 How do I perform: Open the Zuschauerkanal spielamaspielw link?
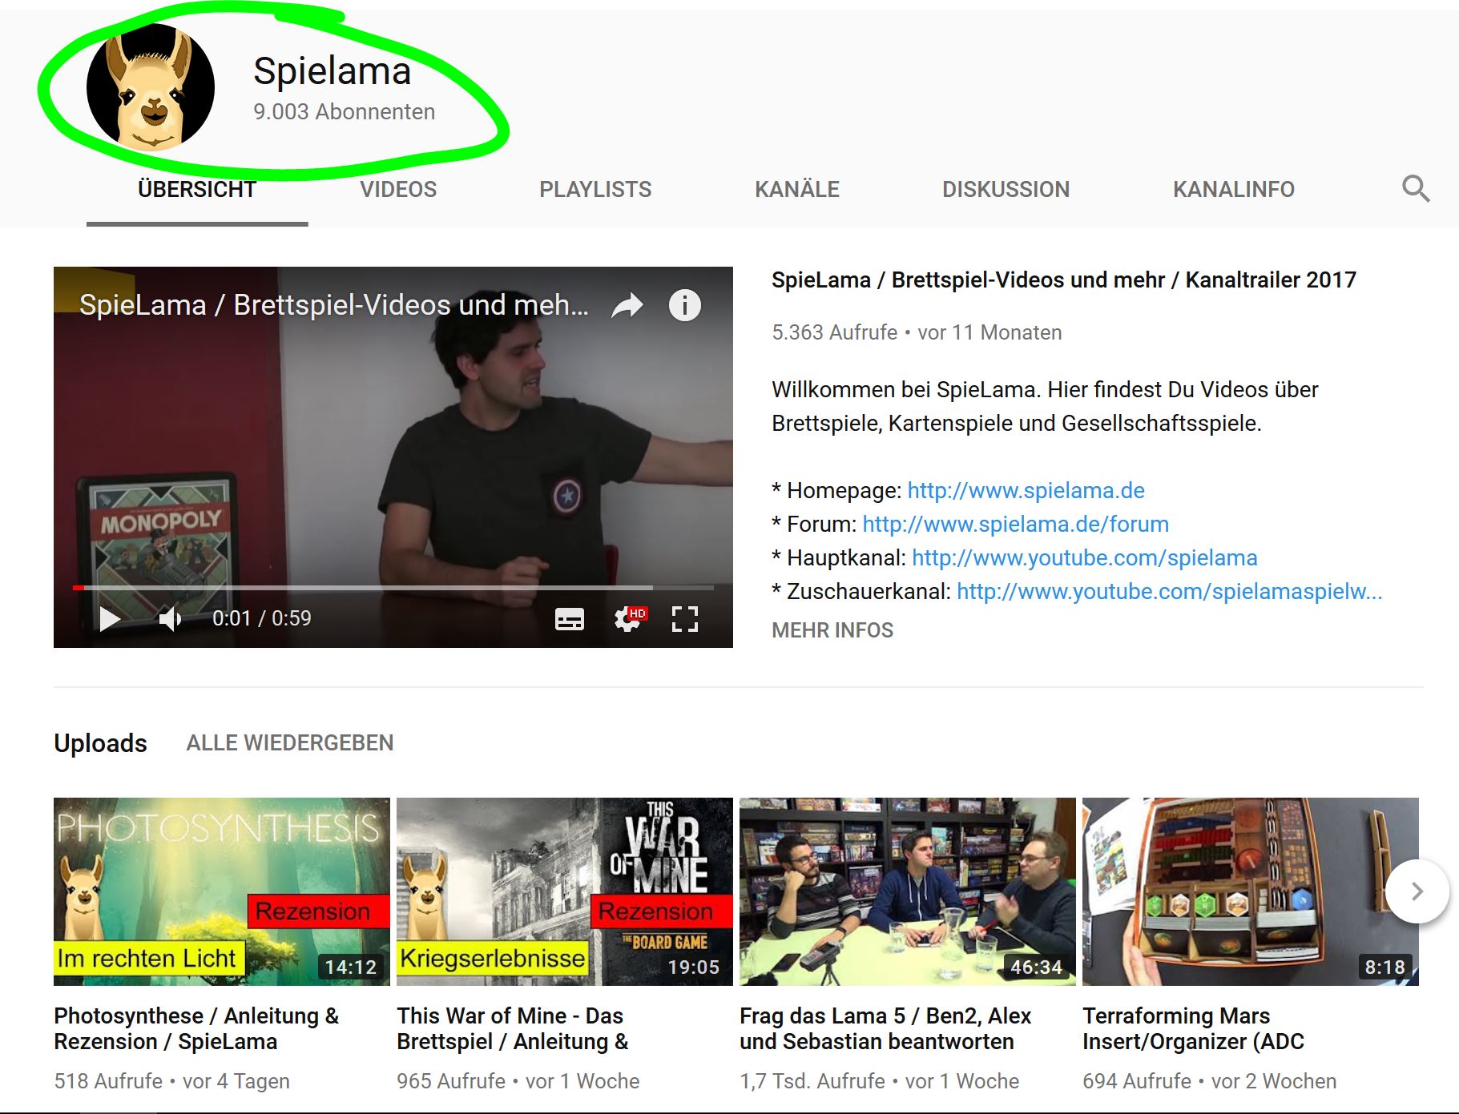pos(1170,591)
